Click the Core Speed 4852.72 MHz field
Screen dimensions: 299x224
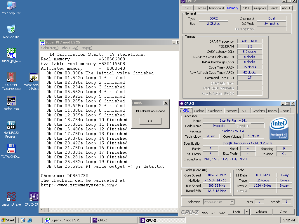click(217, 175)
